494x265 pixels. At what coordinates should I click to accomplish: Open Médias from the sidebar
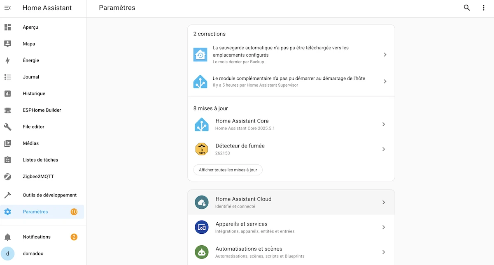(42, 143)
